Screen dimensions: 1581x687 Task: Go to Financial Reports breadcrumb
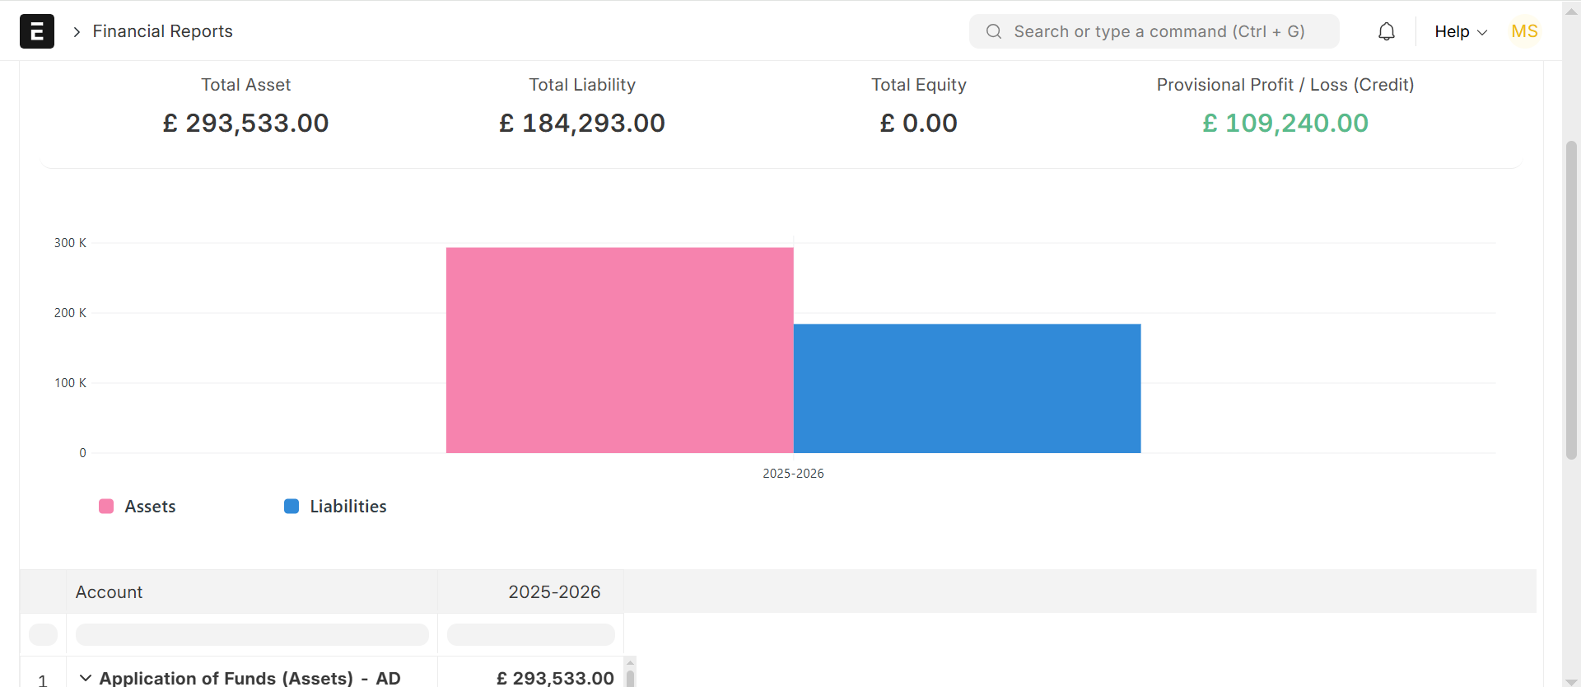click(162, 31)
